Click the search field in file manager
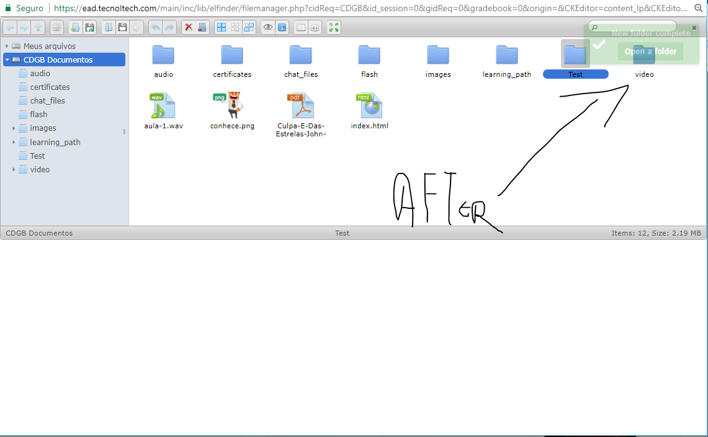Image resolution: width=708 pixels, height=437 pixels. pos(632,27)
